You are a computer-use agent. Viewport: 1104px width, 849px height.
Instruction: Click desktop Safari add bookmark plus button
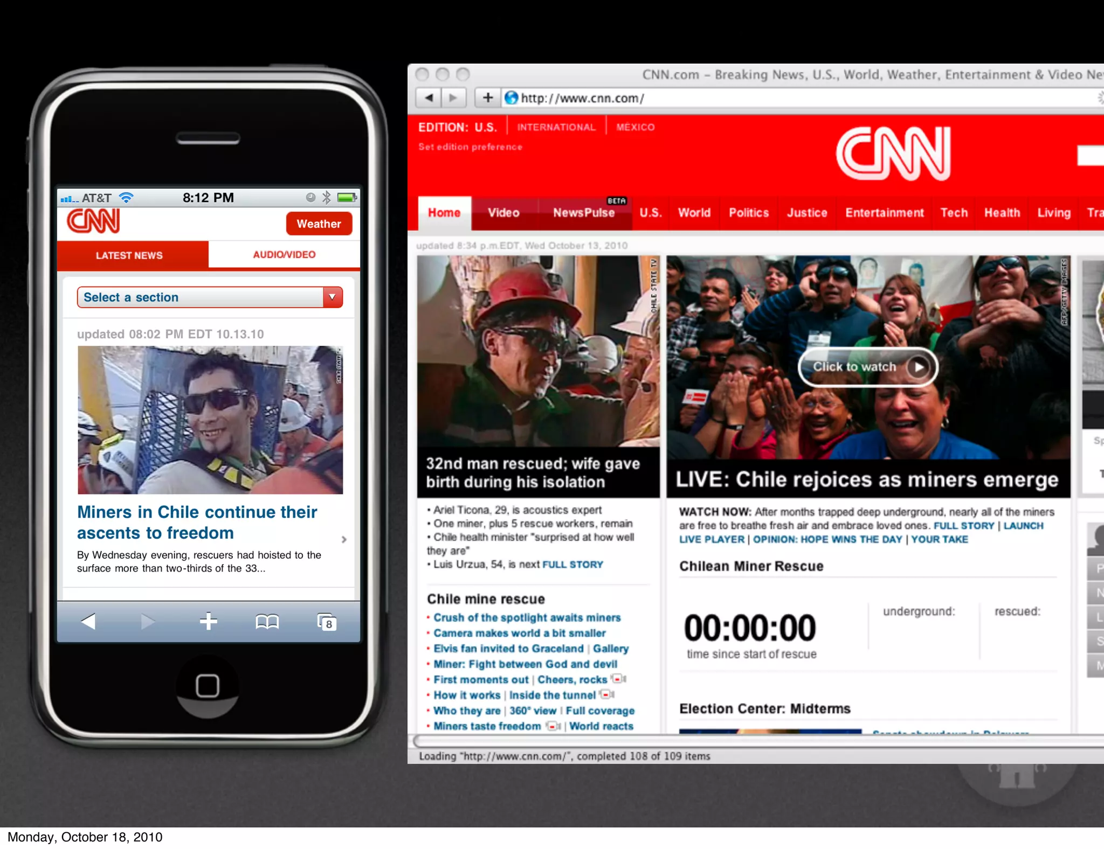click(x=487, y=98)
